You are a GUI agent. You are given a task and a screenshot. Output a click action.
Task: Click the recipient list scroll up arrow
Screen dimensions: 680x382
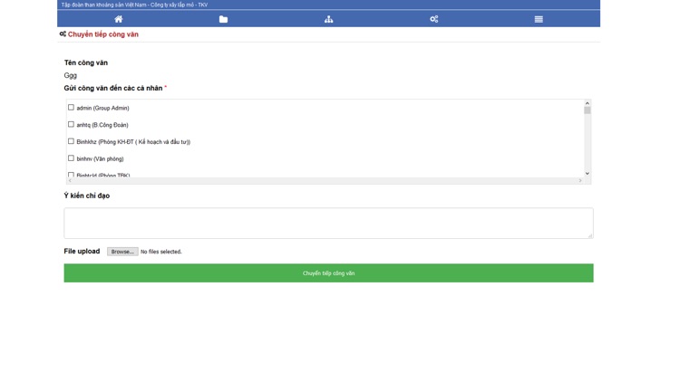(588, 103)
